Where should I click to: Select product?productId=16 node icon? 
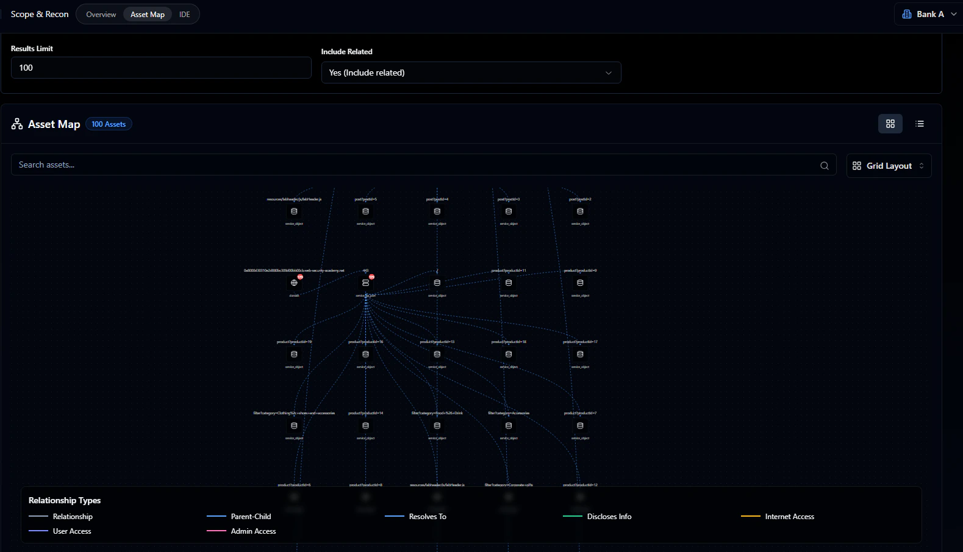click(x=365, y=354)
